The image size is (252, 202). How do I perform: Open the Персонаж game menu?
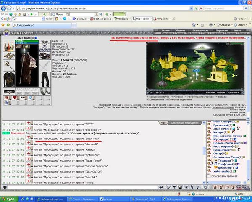pyautogui.click(x=222, y=30)
